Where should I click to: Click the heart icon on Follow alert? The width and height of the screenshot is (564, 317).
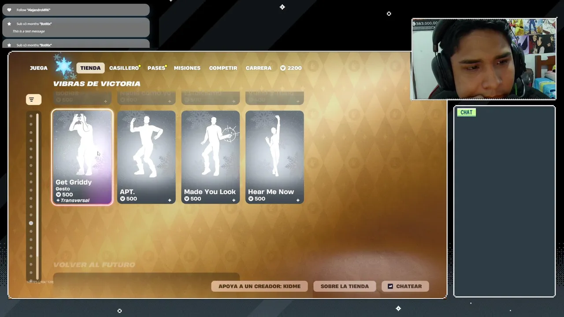pyautogui.click(x=9, y=10)
